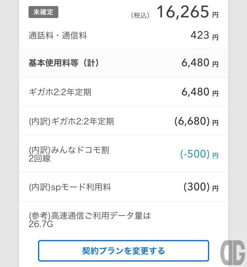
Task: Click the 6,480円 amount in ギガホ2 row
Action: pyautogui.click(x=200, y=92)
